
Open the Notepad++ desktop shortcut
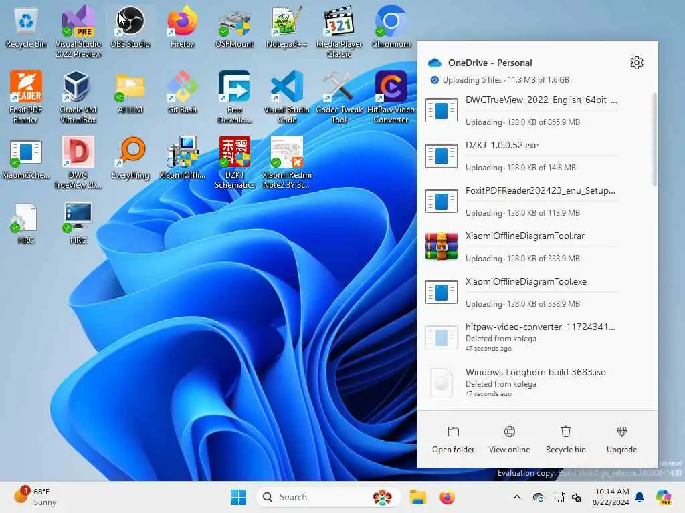(286, 27)
